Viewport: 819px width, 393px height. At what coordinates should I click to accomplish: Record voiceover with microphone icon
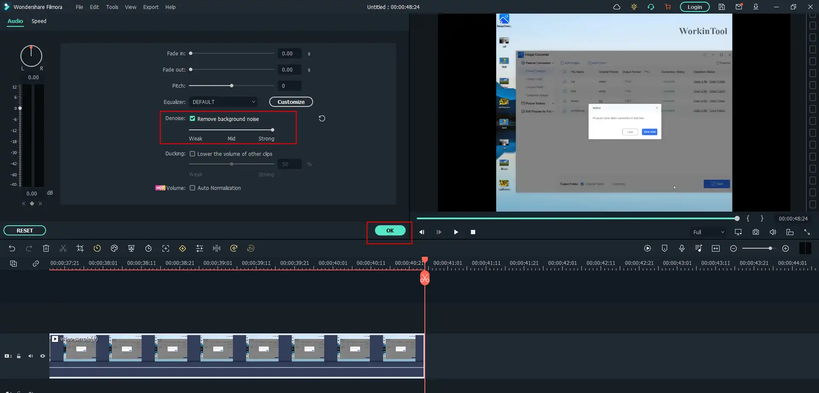pyautogui.click(x=682, y=248)
